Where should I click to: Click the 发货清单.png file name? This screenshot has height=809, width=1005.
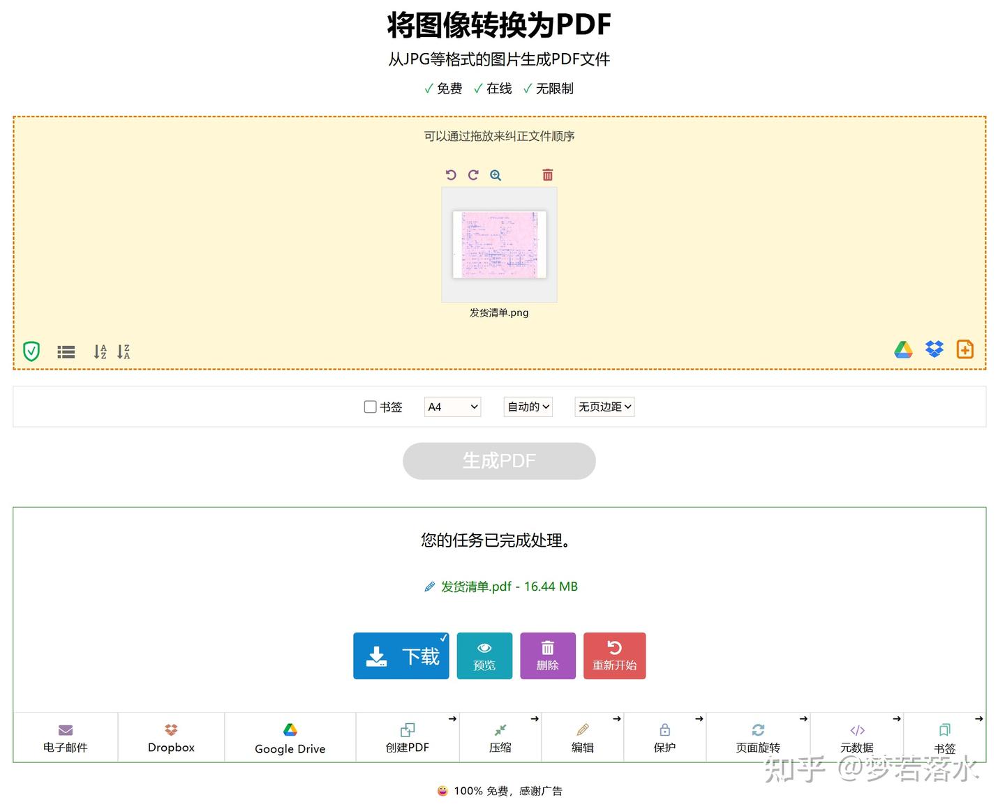coord(499,313)
